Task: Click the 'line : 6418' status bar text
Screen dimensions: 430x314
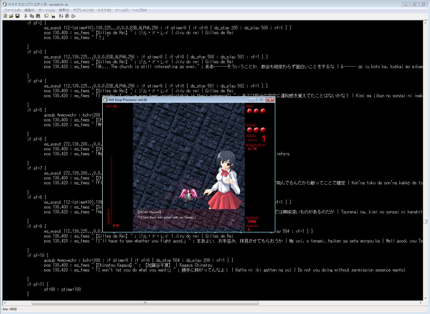Action: click(10, 309)
